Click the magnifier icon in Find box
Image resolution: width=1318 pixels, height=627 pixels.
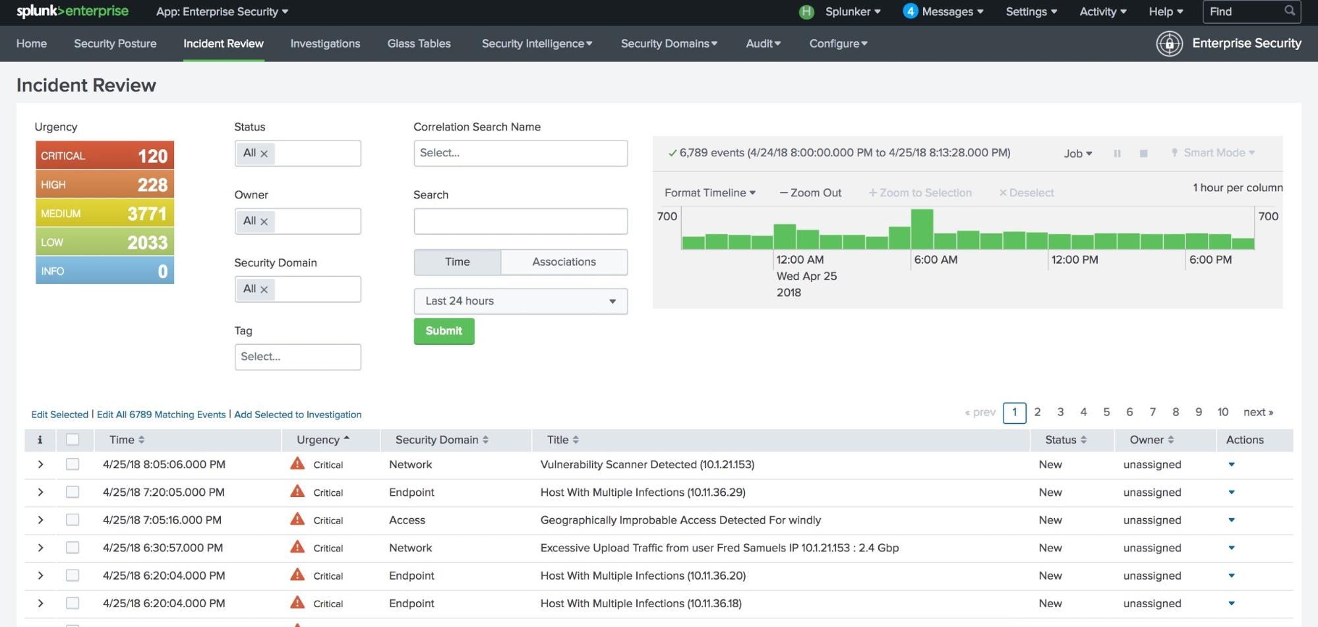[1290, 11]
